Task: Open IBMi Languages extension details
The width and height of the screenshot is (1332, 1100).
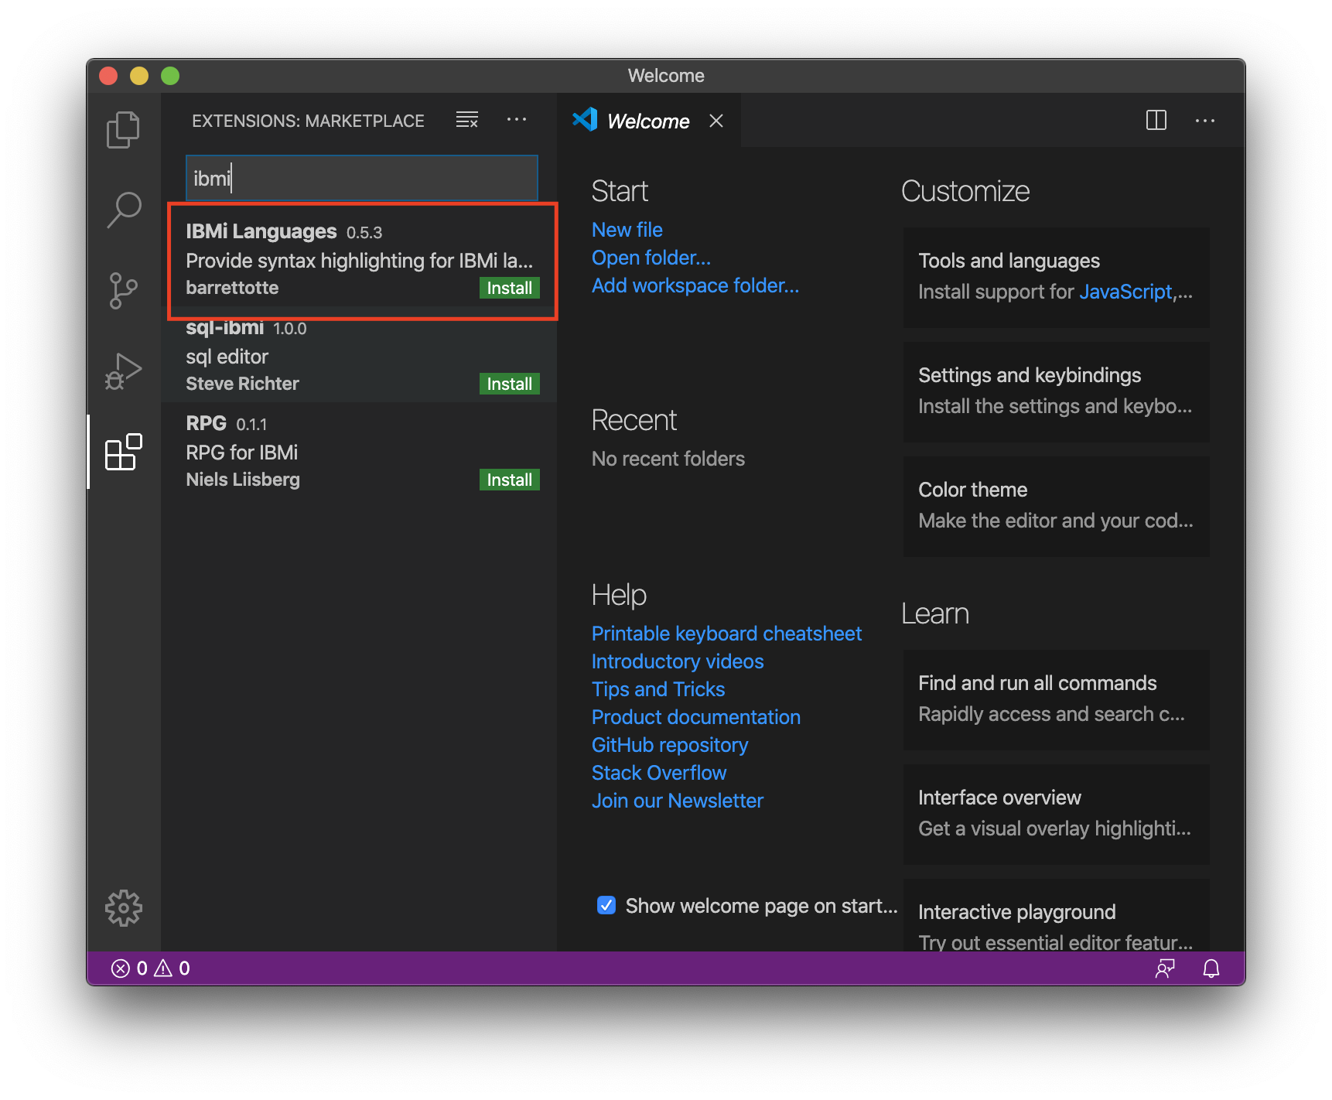Action: coord(359,260)
